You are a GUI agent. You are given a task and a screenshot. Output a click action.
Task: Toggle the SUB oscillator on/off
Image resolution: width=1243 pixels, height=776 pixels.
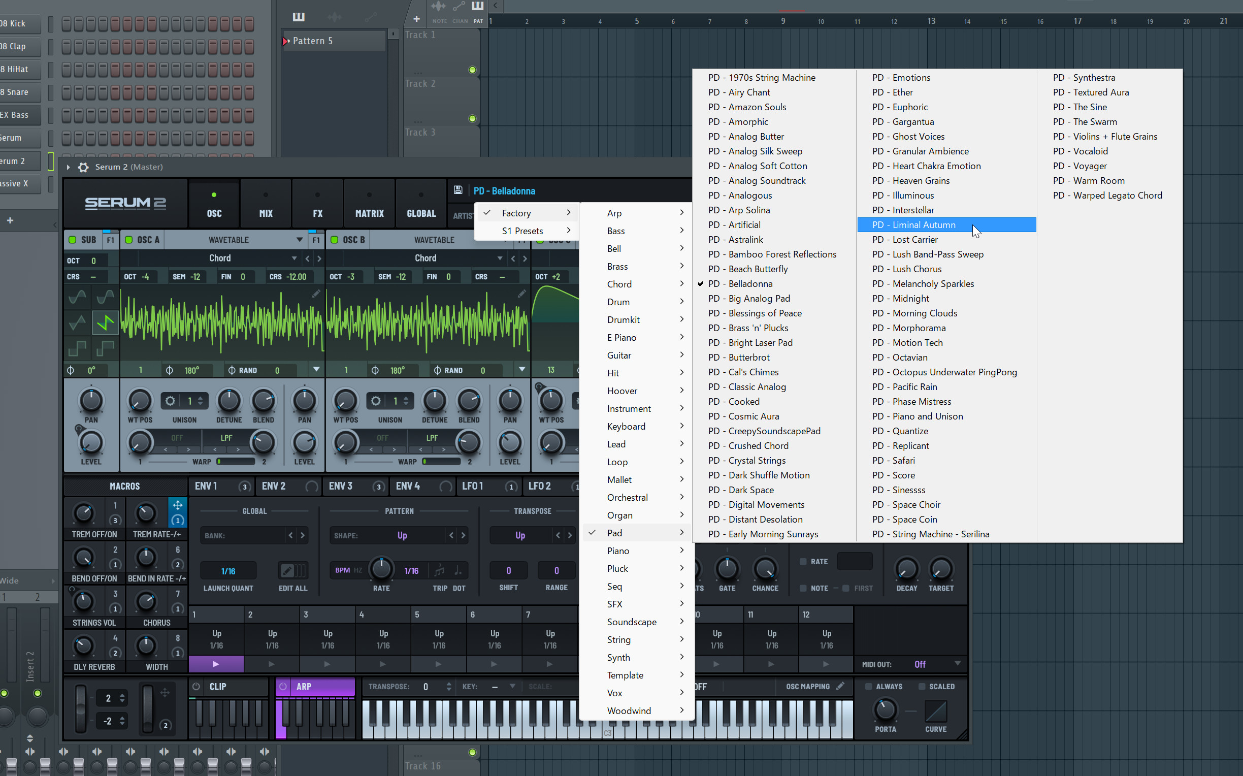click(x=72, y=240)
